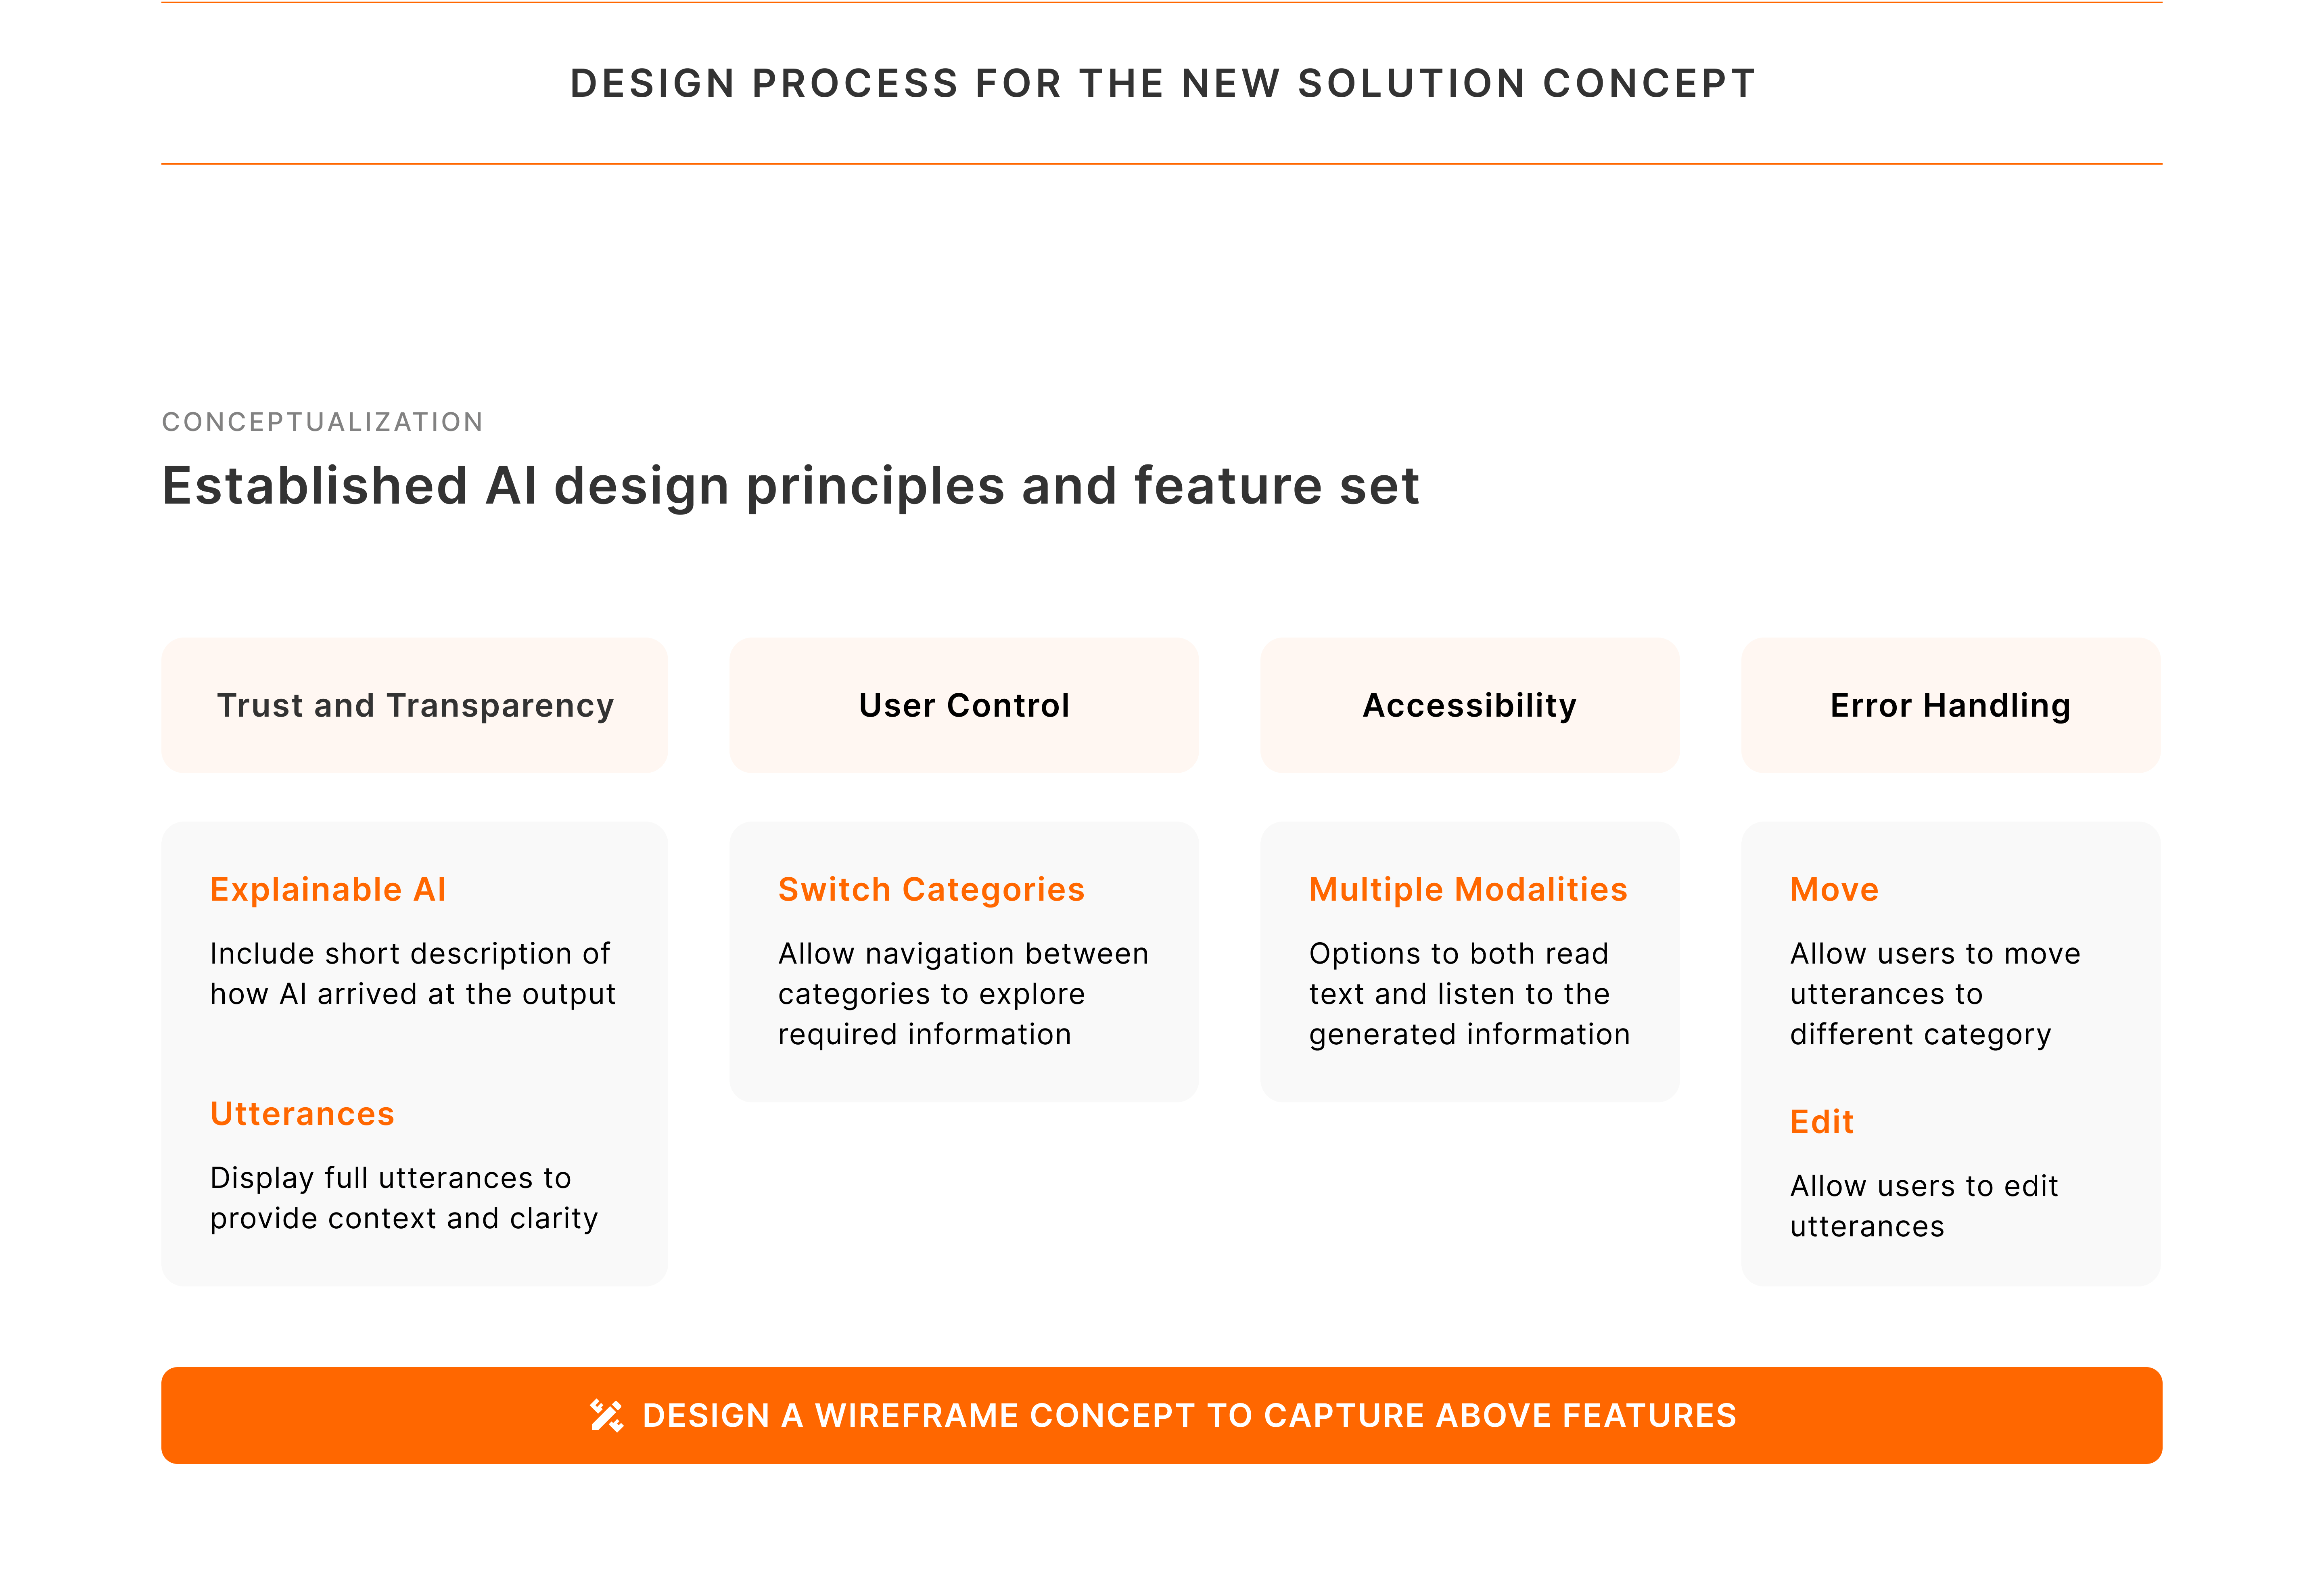Click the edit utterances description text
2324x1585 pixels.
coord(1923,1205)
